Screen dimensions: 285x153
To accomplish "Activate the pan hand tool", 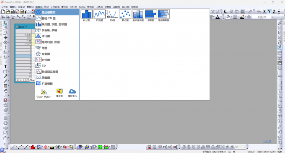I will (5, 91).
